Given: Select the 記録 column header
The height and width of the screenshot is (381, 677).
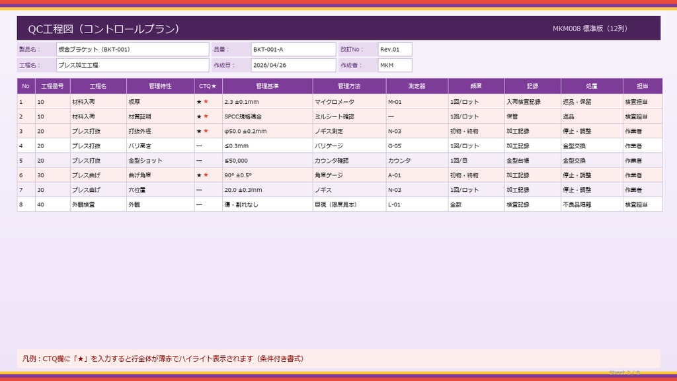Looking at the screenshot, I should click(x=532, y=86).
